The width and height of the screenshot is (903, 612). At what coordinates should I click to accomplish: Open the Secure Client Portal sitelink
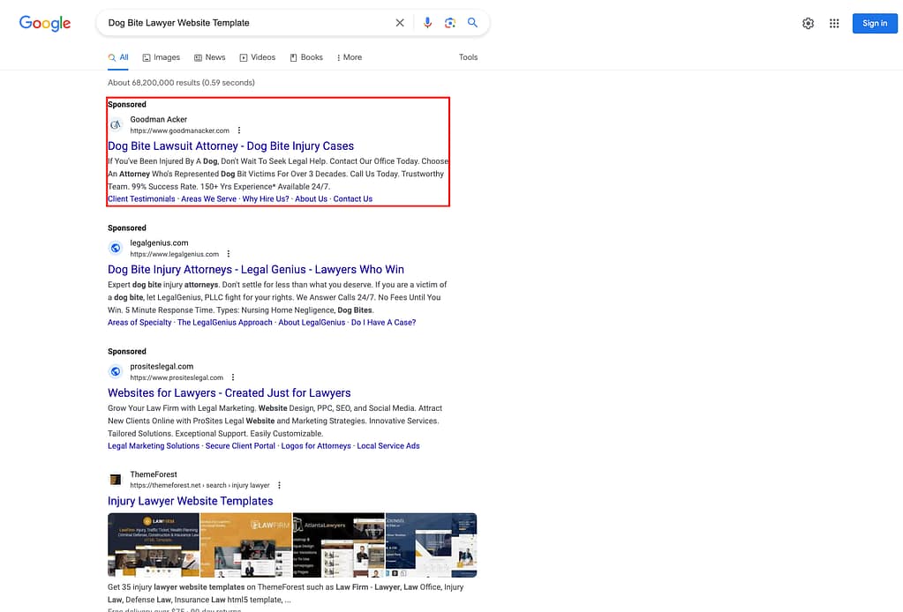(240, 446)
